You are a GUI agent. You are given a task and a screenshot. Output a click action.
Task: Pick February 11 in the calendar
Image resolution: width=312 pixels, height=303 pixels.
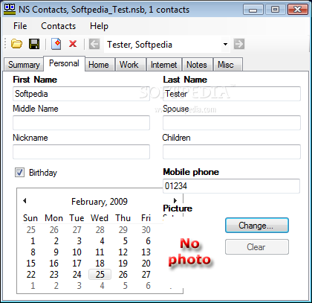(100, 252)
